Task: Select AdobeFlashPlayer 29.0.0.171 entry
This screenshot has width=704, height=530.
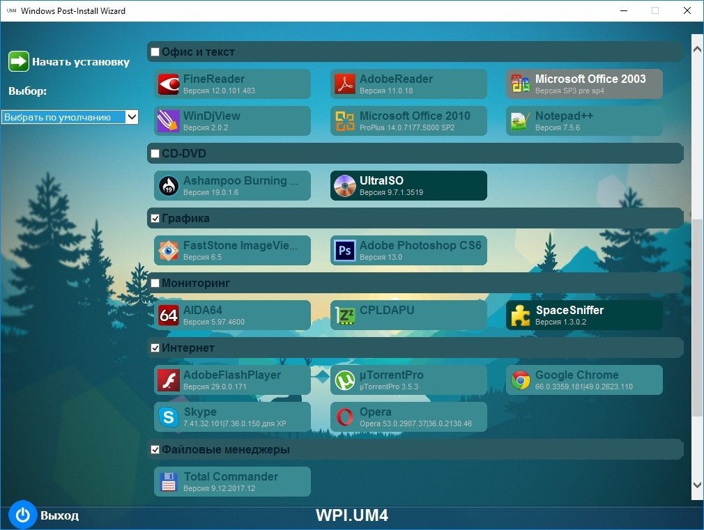Action: 232,380
